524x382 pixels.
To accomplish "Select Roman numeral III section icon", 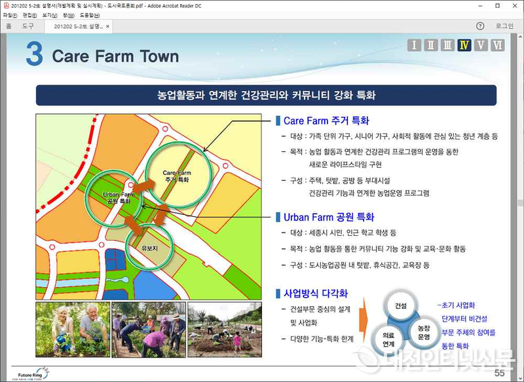I will (448, 45).
